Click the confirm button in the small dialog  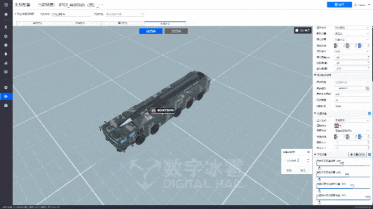(303, 170)
